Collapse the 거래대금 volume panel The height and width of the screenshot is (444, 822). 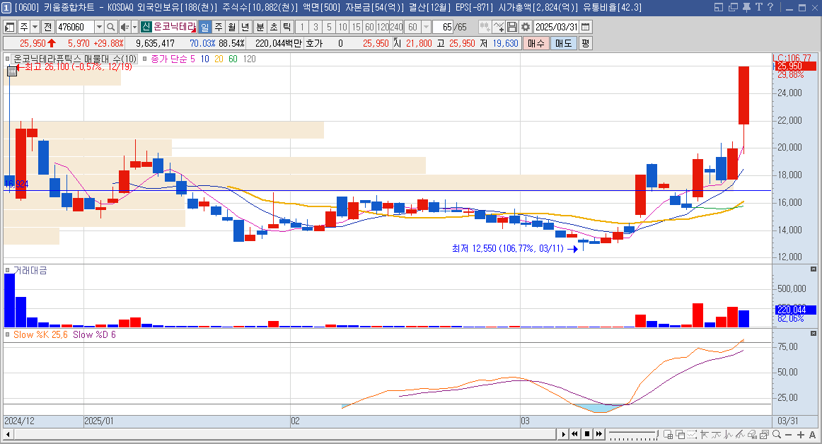813,269
